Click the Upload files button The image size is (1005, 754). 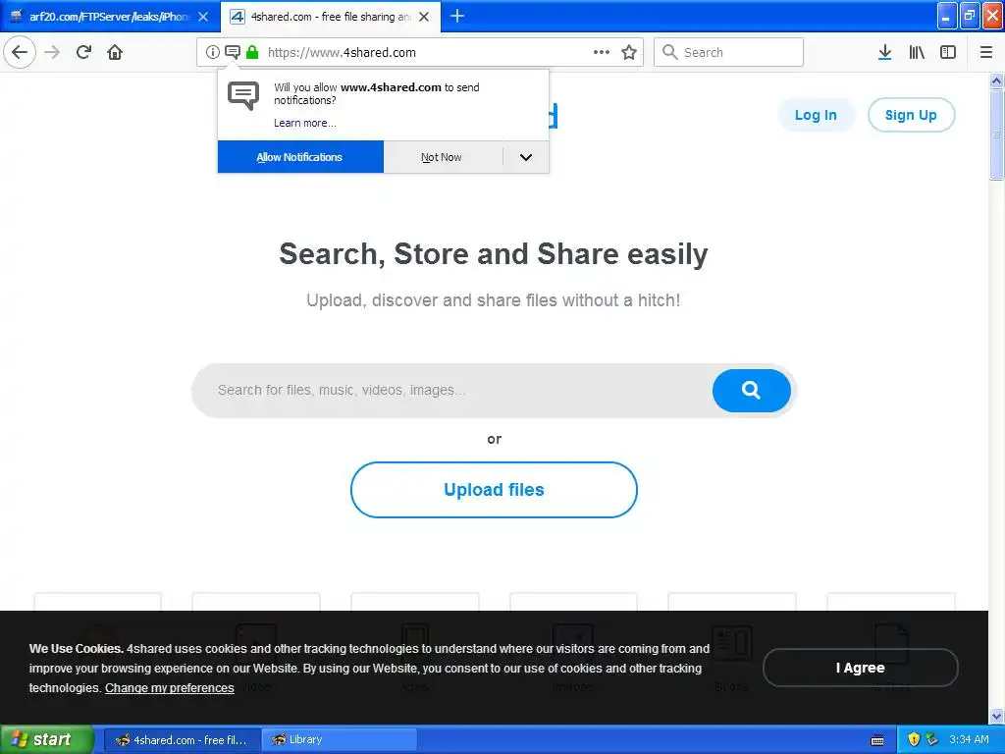(x=494, y=490)
